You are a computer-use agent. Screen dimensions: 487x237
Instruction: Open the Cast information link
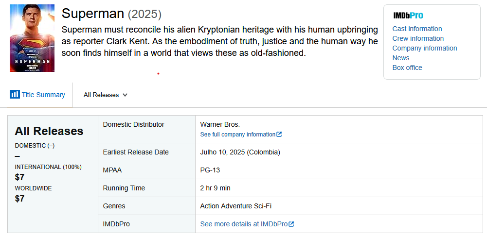tap(417, 29)
